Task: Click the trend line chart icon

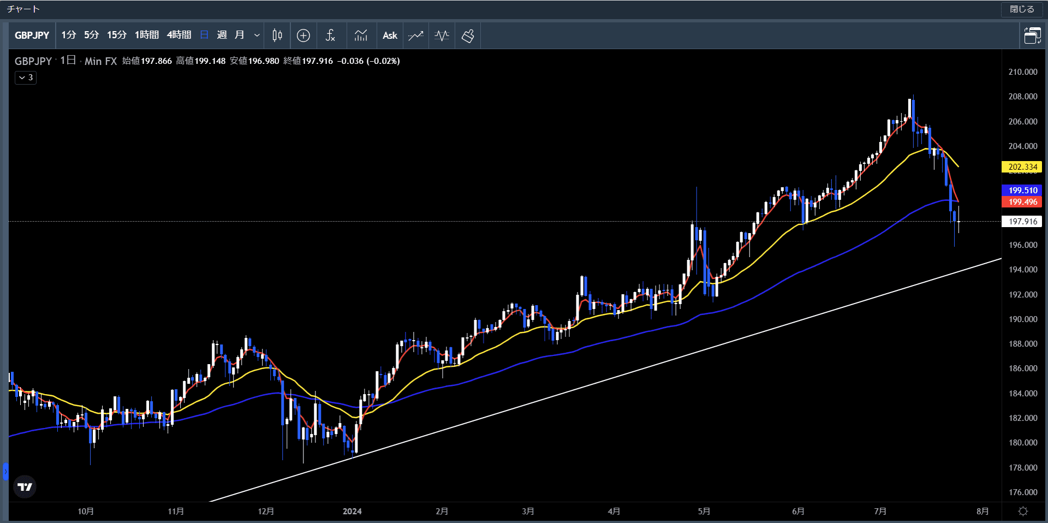Action: [416, 35]
